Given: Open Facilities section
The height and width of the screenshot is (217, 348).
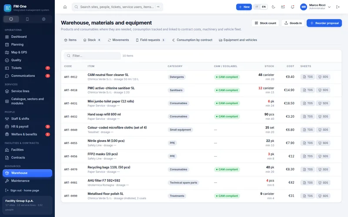Looking at the screenshot, I should click(x=27, y=150).
